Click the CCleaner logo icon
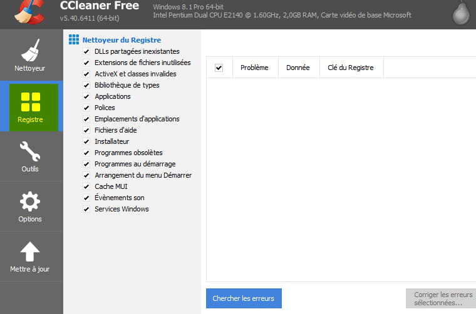The width and height of the screenshot is (476, 314). tap(30, 12)
